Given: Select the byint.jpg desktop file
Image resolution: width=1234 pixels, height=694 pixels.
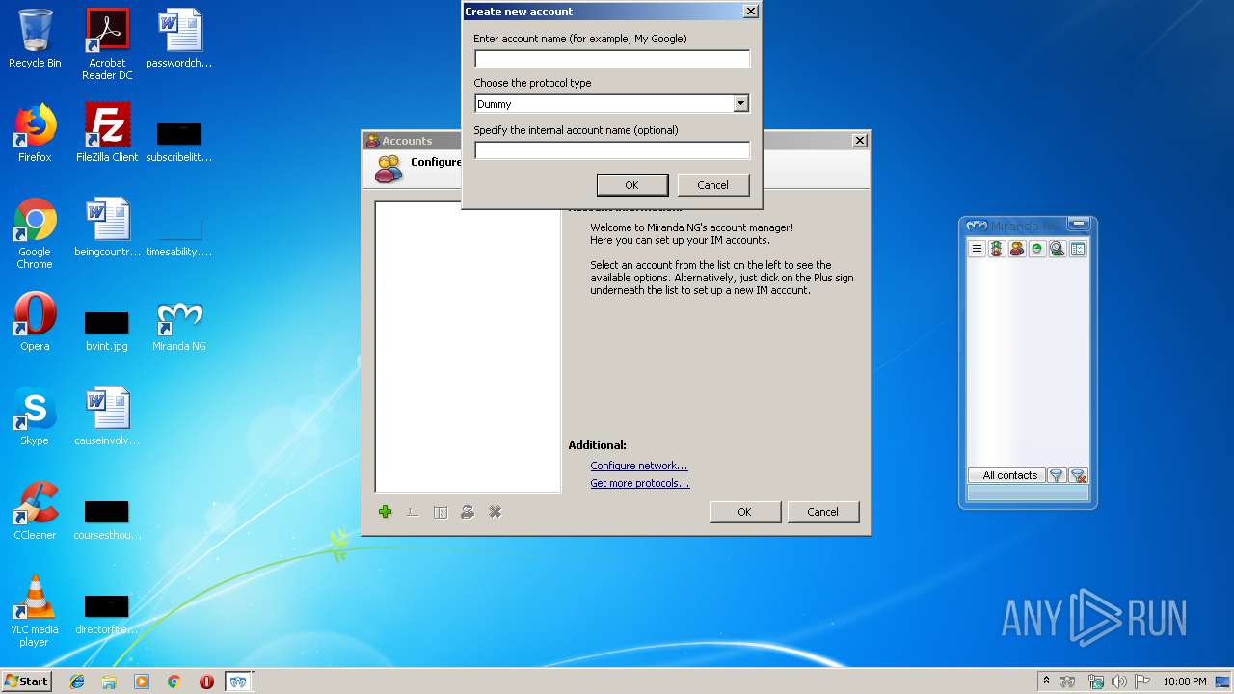Looking at the screenshot, I should 107,331.
